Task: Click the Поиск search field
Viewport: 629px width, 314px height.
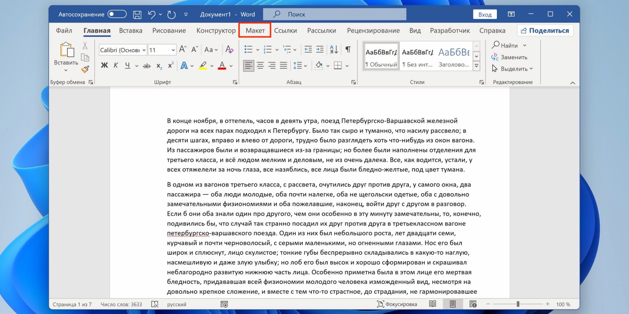Action: pos(334,15)
